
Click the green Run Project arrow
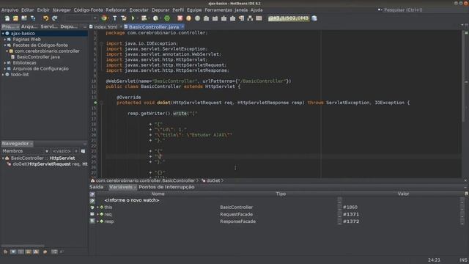pos(133,18)
